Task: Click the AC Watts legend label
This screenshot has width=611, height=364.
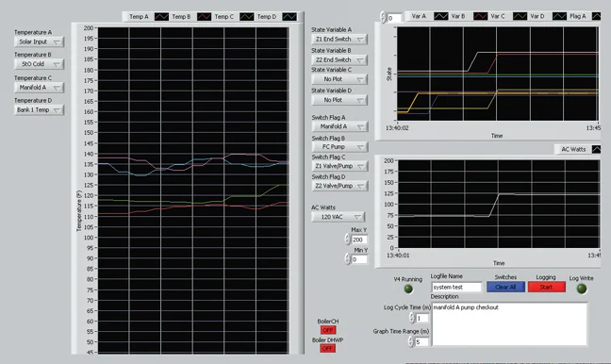Action: (573, 149)
